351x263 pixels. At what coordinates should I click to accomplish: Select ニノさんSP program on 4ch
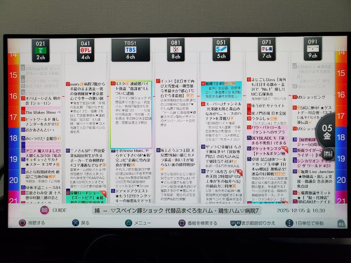[86, 169]
